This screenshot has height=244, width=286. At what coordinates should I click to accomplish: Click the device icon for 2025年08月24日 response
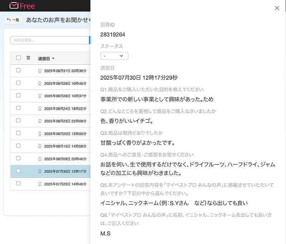pos(40,108)
